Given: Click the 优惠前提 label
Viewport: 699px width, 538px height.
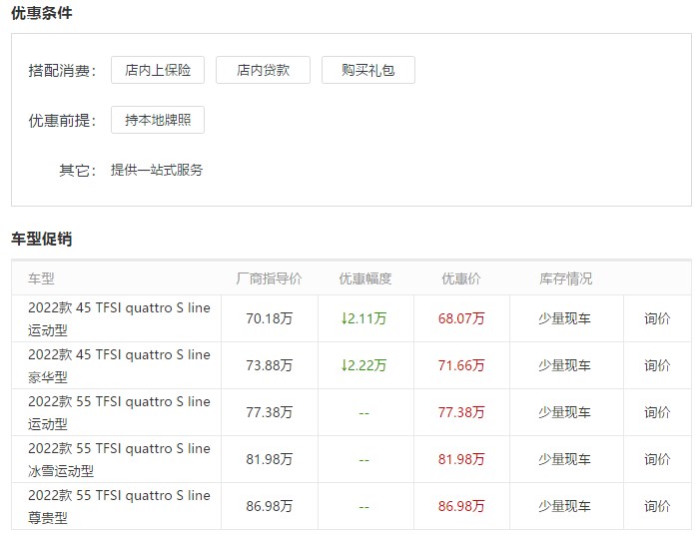Looking at the screenshot, I should [62, 121].
